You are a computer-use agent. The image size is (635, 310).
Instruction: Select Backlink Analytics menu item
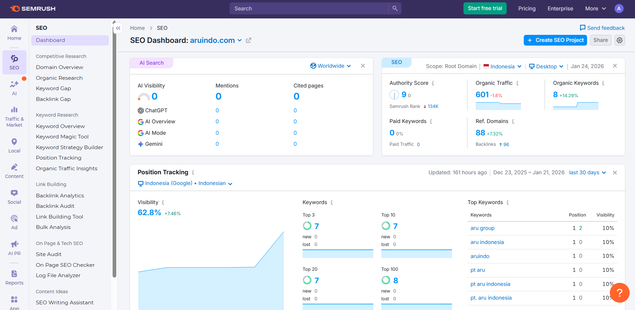60,196
